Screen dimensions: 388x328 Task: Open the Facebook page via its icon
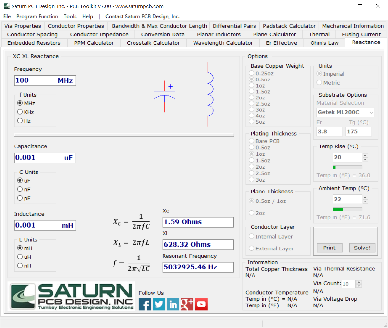[x=144, y=304]
